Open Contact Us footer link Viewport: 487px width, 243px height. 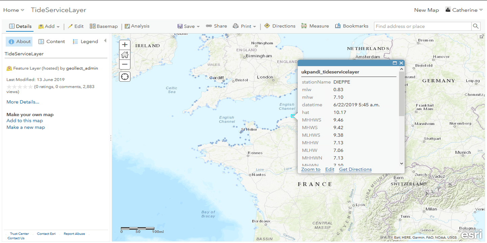point(16,238)
